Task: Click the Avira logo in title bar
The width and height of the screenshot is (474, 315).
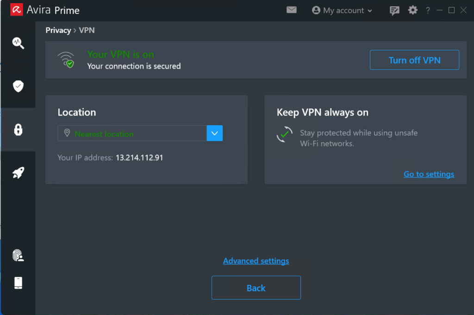Action: (x=17, y=10)
